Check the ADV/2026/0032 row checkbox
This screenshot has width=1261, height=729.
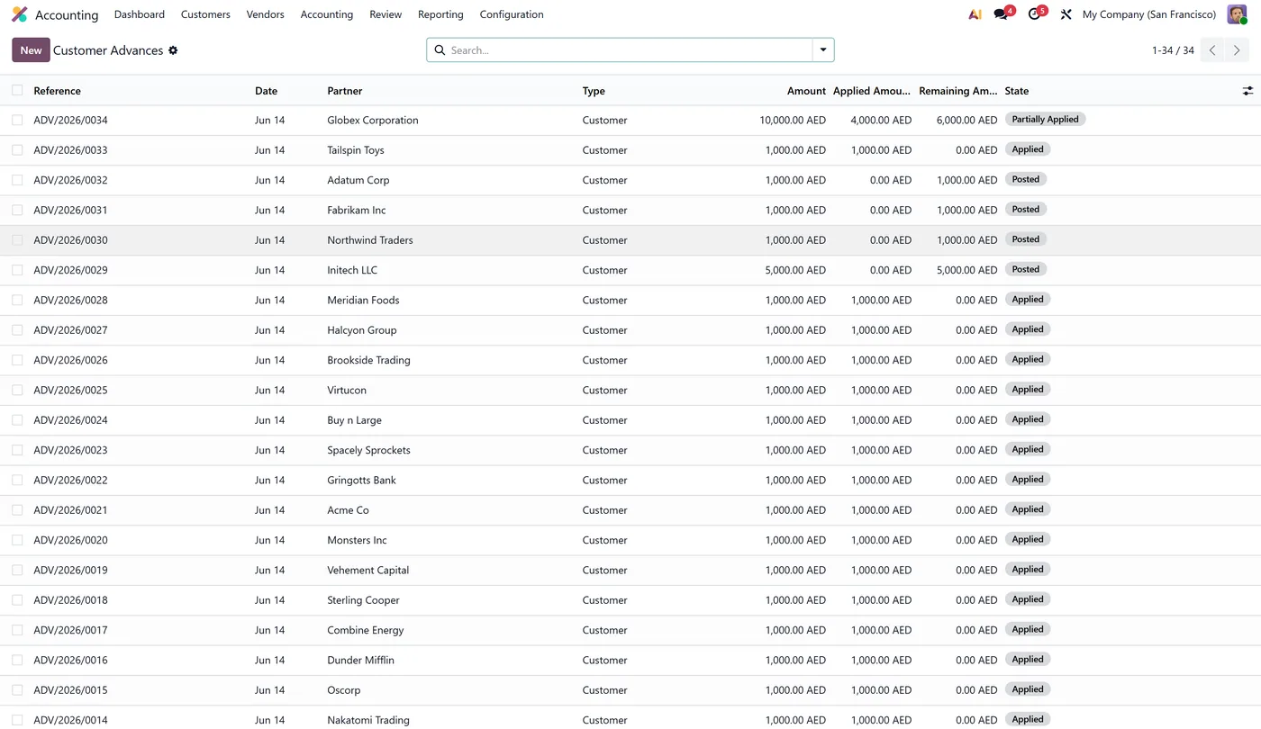[17, 180]
